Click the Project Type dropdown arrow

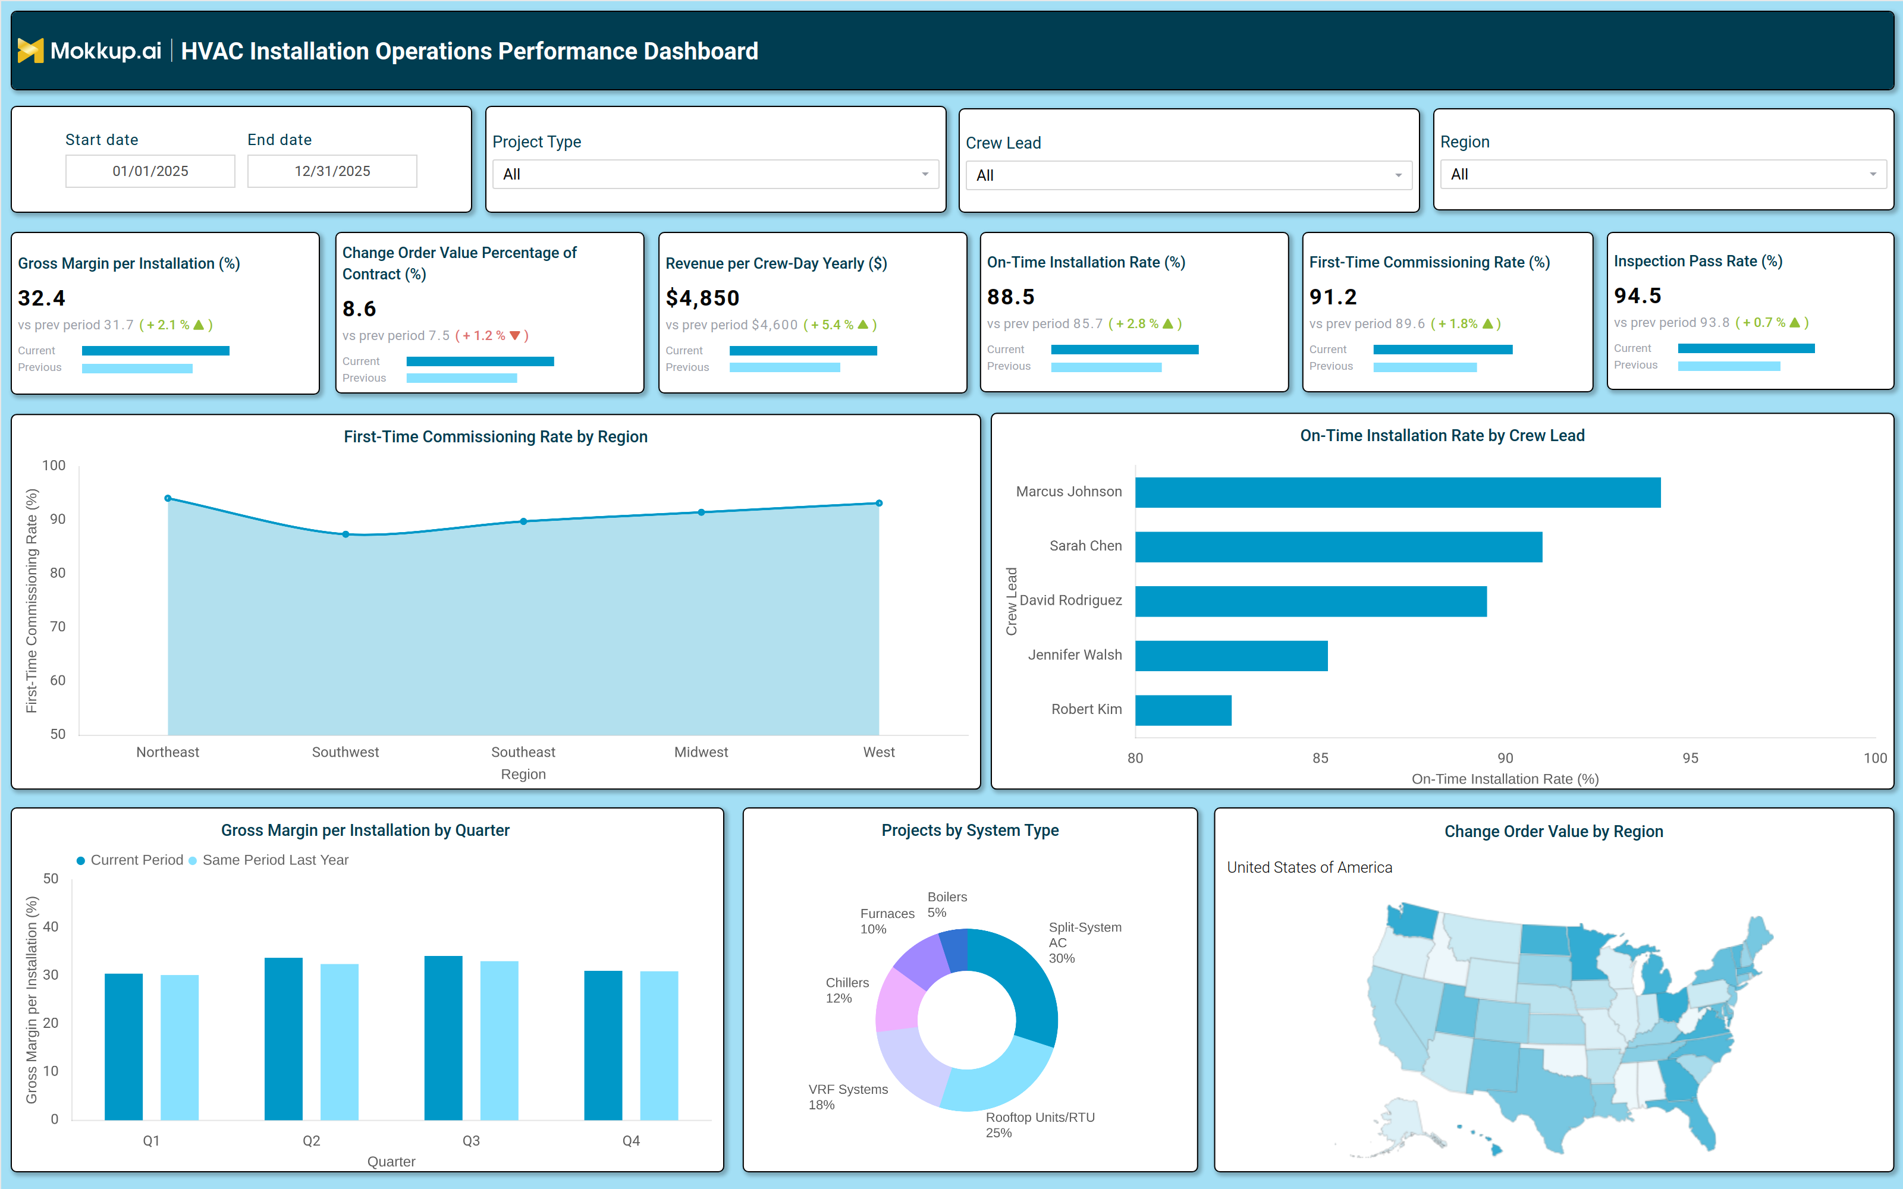(925, 175)
